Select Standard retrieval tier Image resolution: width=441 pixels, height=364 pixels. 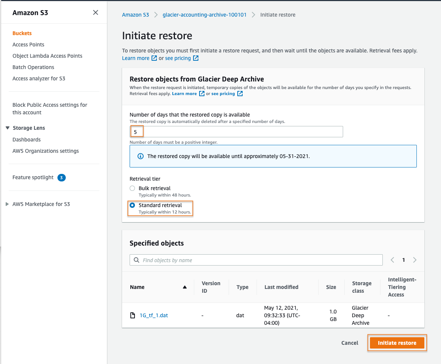coord(132,206)
